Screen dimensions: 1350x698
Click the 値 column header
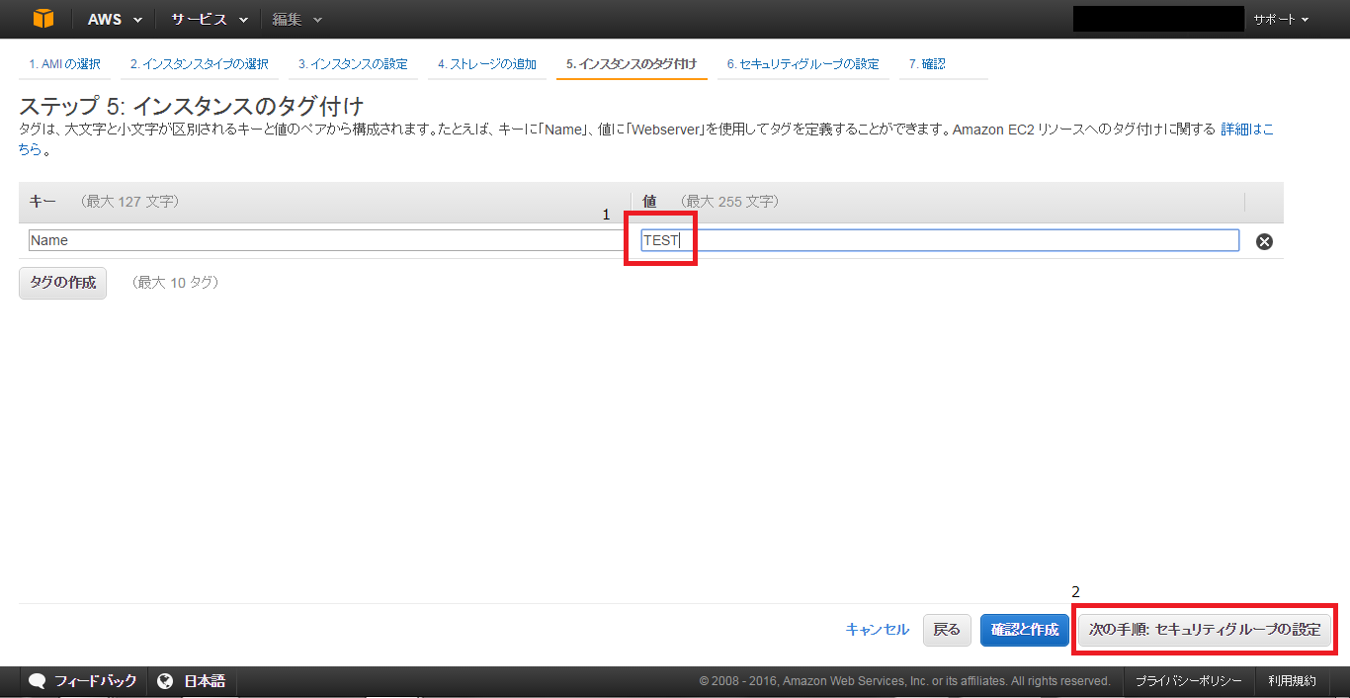tap(649, 202)
